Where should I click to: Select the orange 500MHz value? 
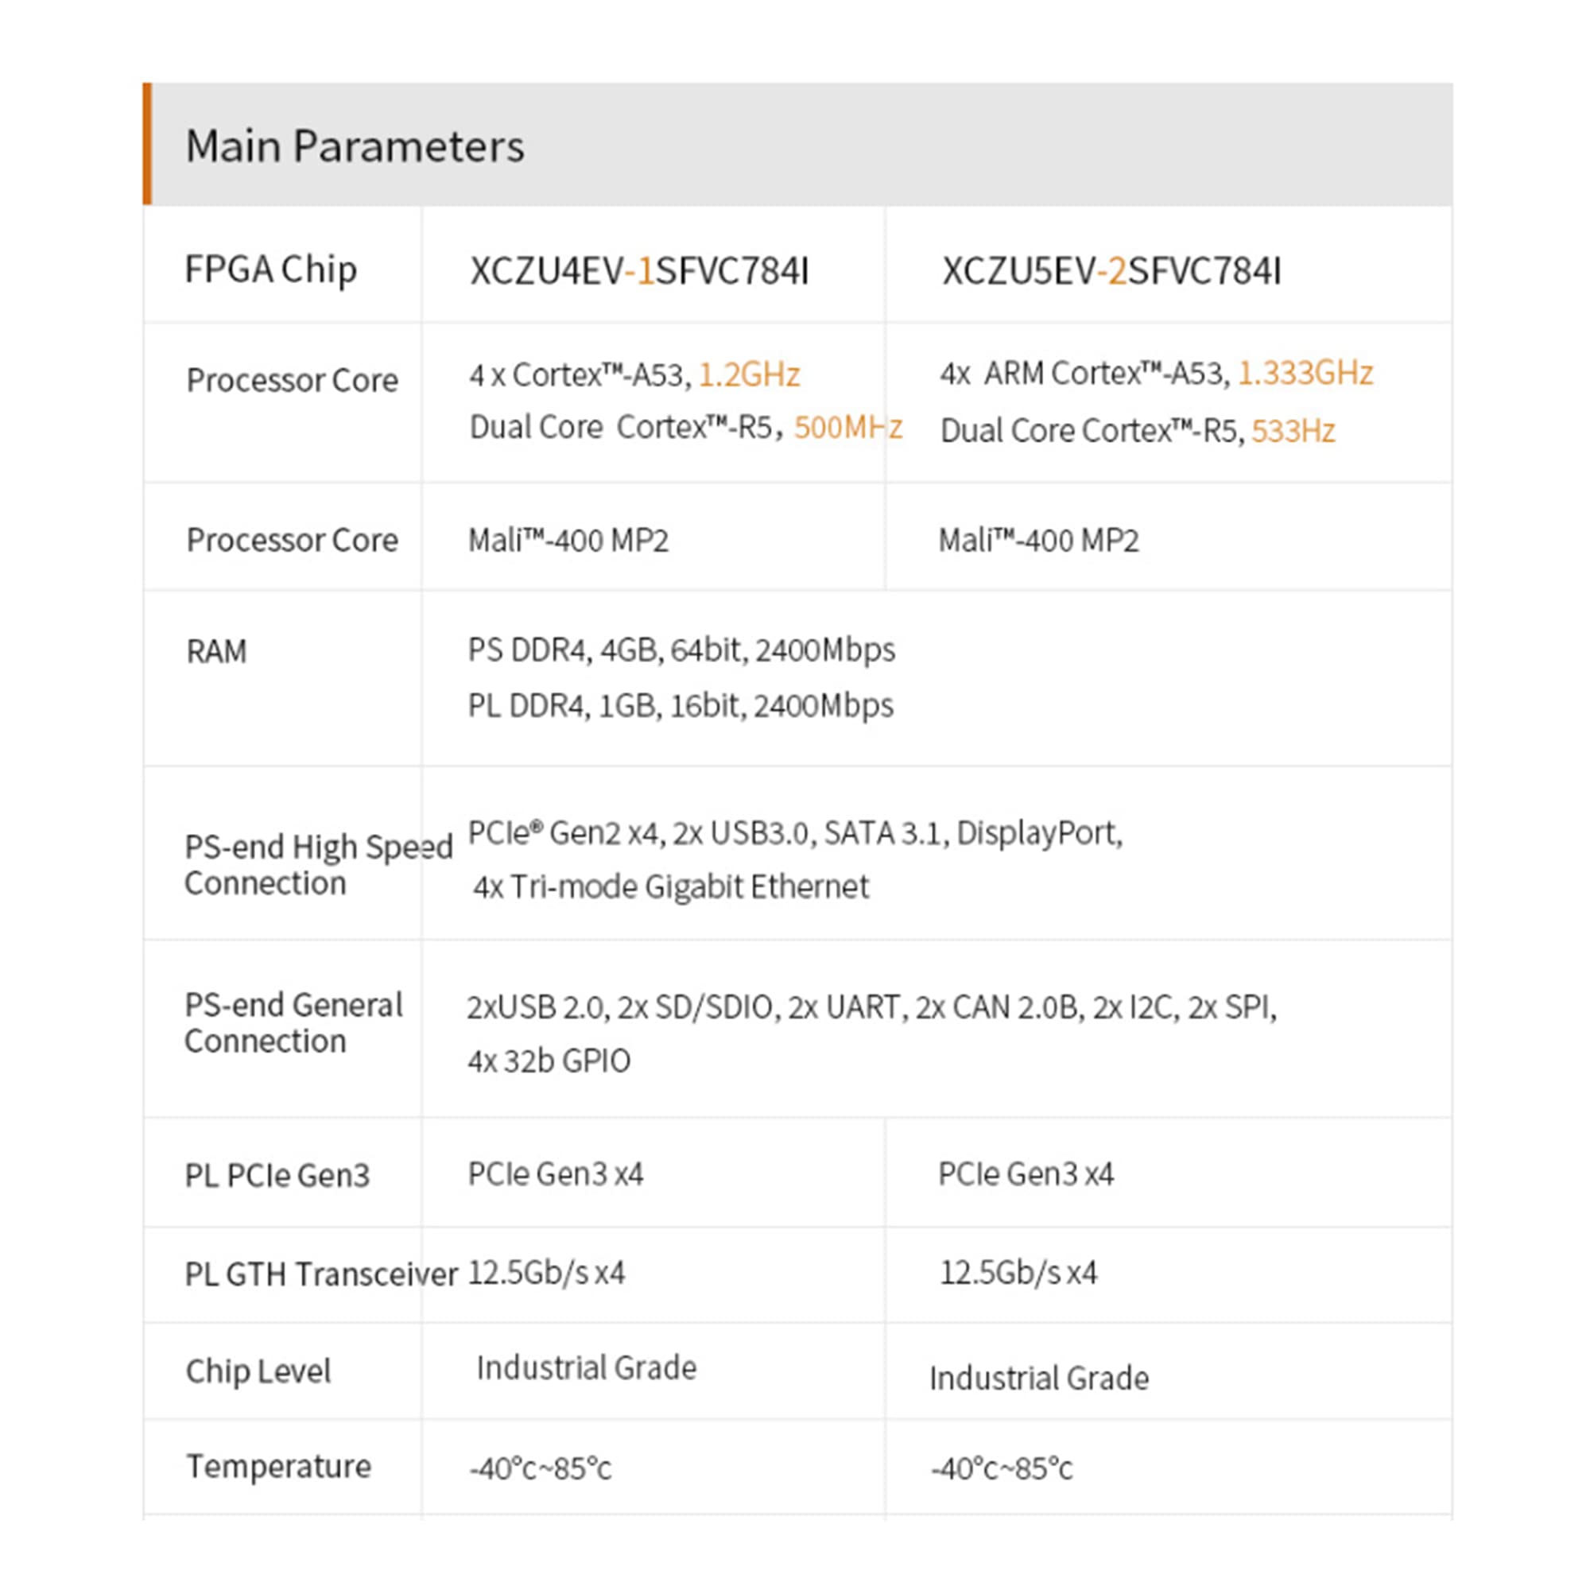[847, 428]
